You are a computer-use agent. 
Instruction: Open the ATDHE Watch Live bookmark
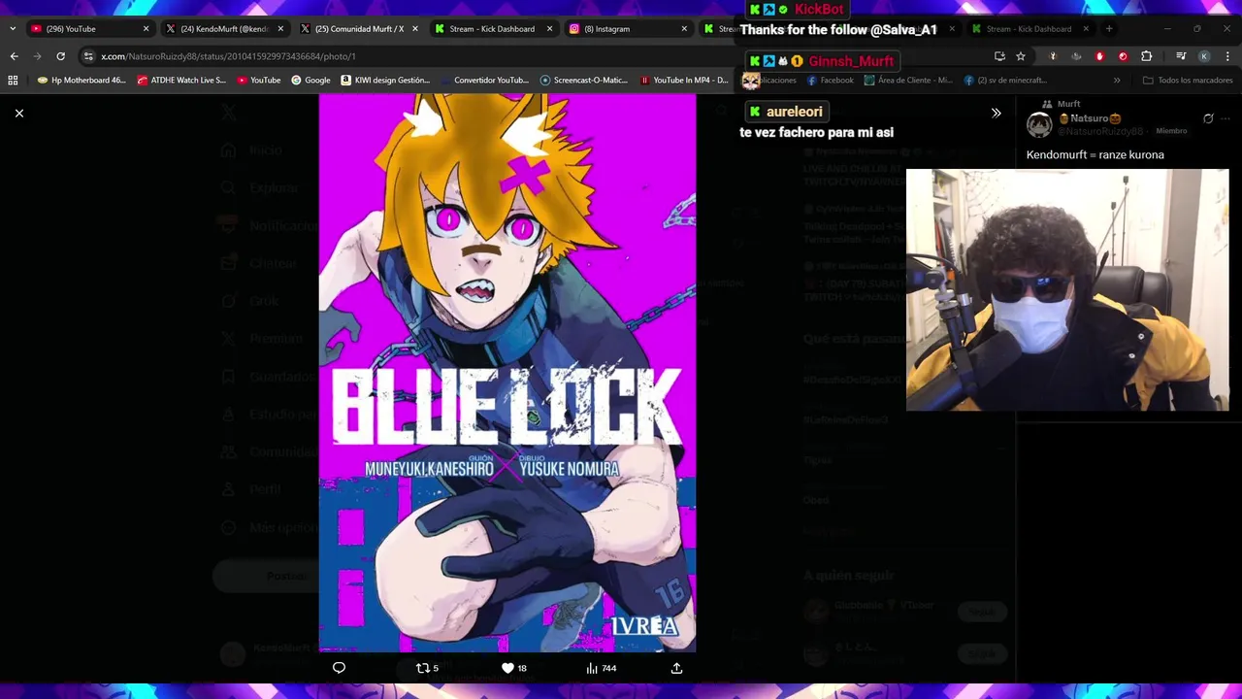coord(181,81)
